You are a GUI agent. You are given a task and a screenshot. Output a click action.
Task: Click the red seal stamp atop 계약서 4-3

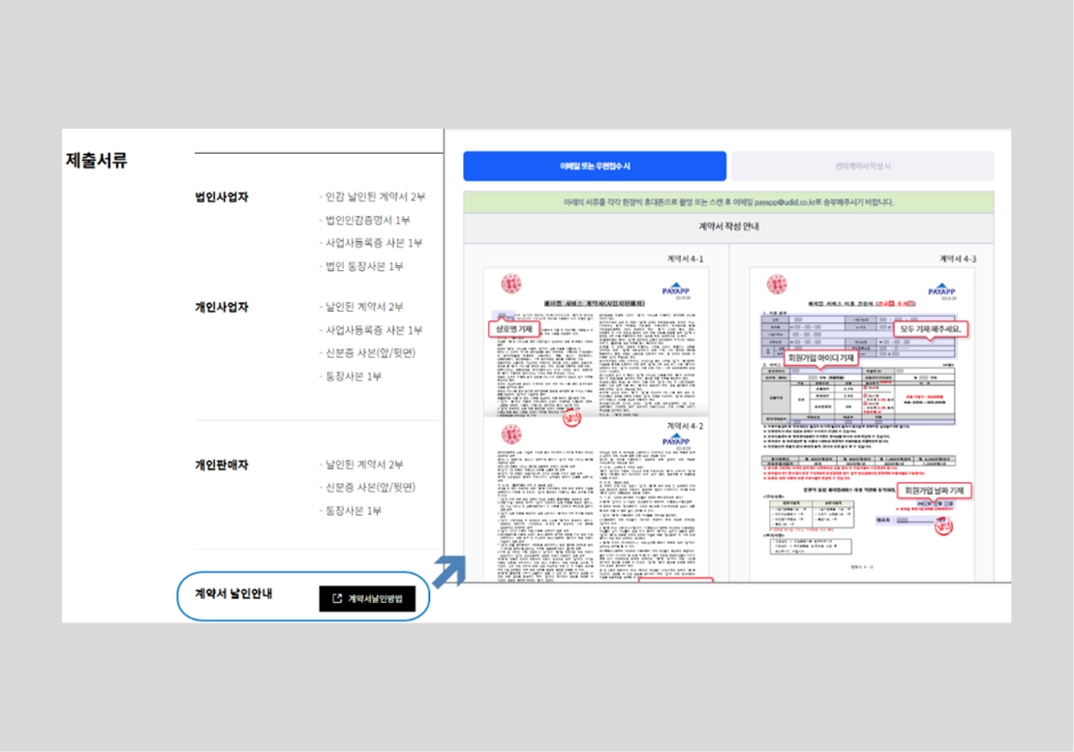pyautogui.click(x=777, y=284)
